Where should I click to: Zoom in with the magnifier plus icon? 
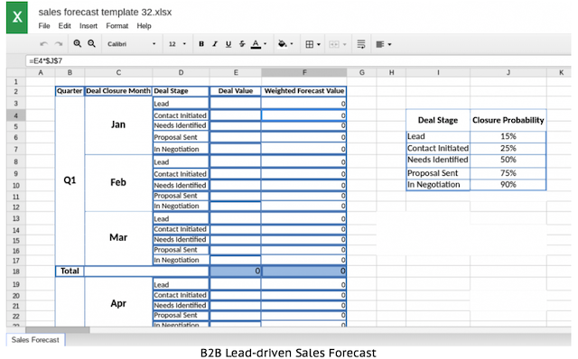77,44
